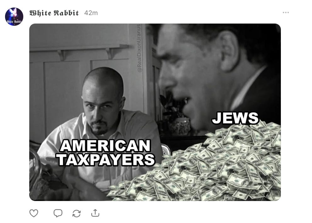312x223 pixels.
Task: Tap the share button below the image
Action: tap(95, 213)
